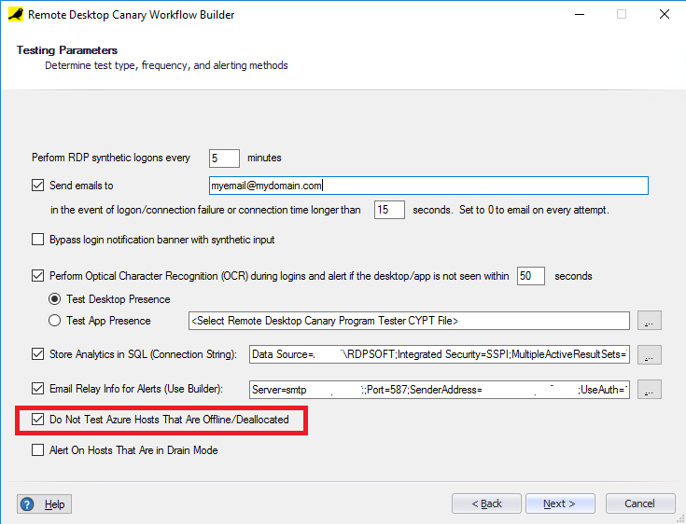Click the 'Perform RDP synthetic logons every' label
This screenshot has width=686, height=524.
pos(111,158)
